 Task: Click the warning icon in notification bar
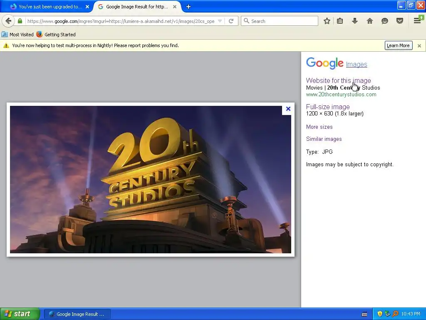pyautogui.click(x=6, y=45)
